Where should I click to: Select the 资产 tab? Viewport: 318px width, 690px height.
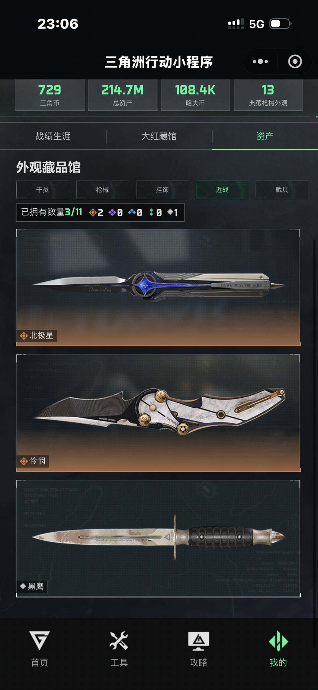click(x=265, y=136)
